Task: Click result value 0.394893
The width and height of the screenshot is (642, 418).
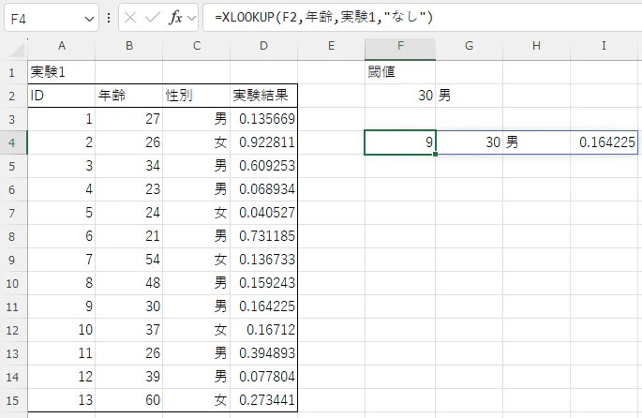Action: [x=263, y=353]
